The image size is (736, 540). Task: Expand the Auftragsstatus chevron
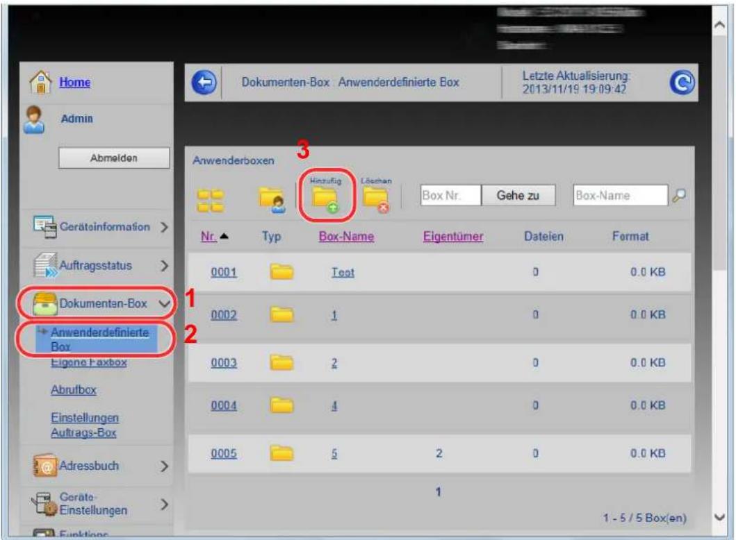tap(164, 266)
